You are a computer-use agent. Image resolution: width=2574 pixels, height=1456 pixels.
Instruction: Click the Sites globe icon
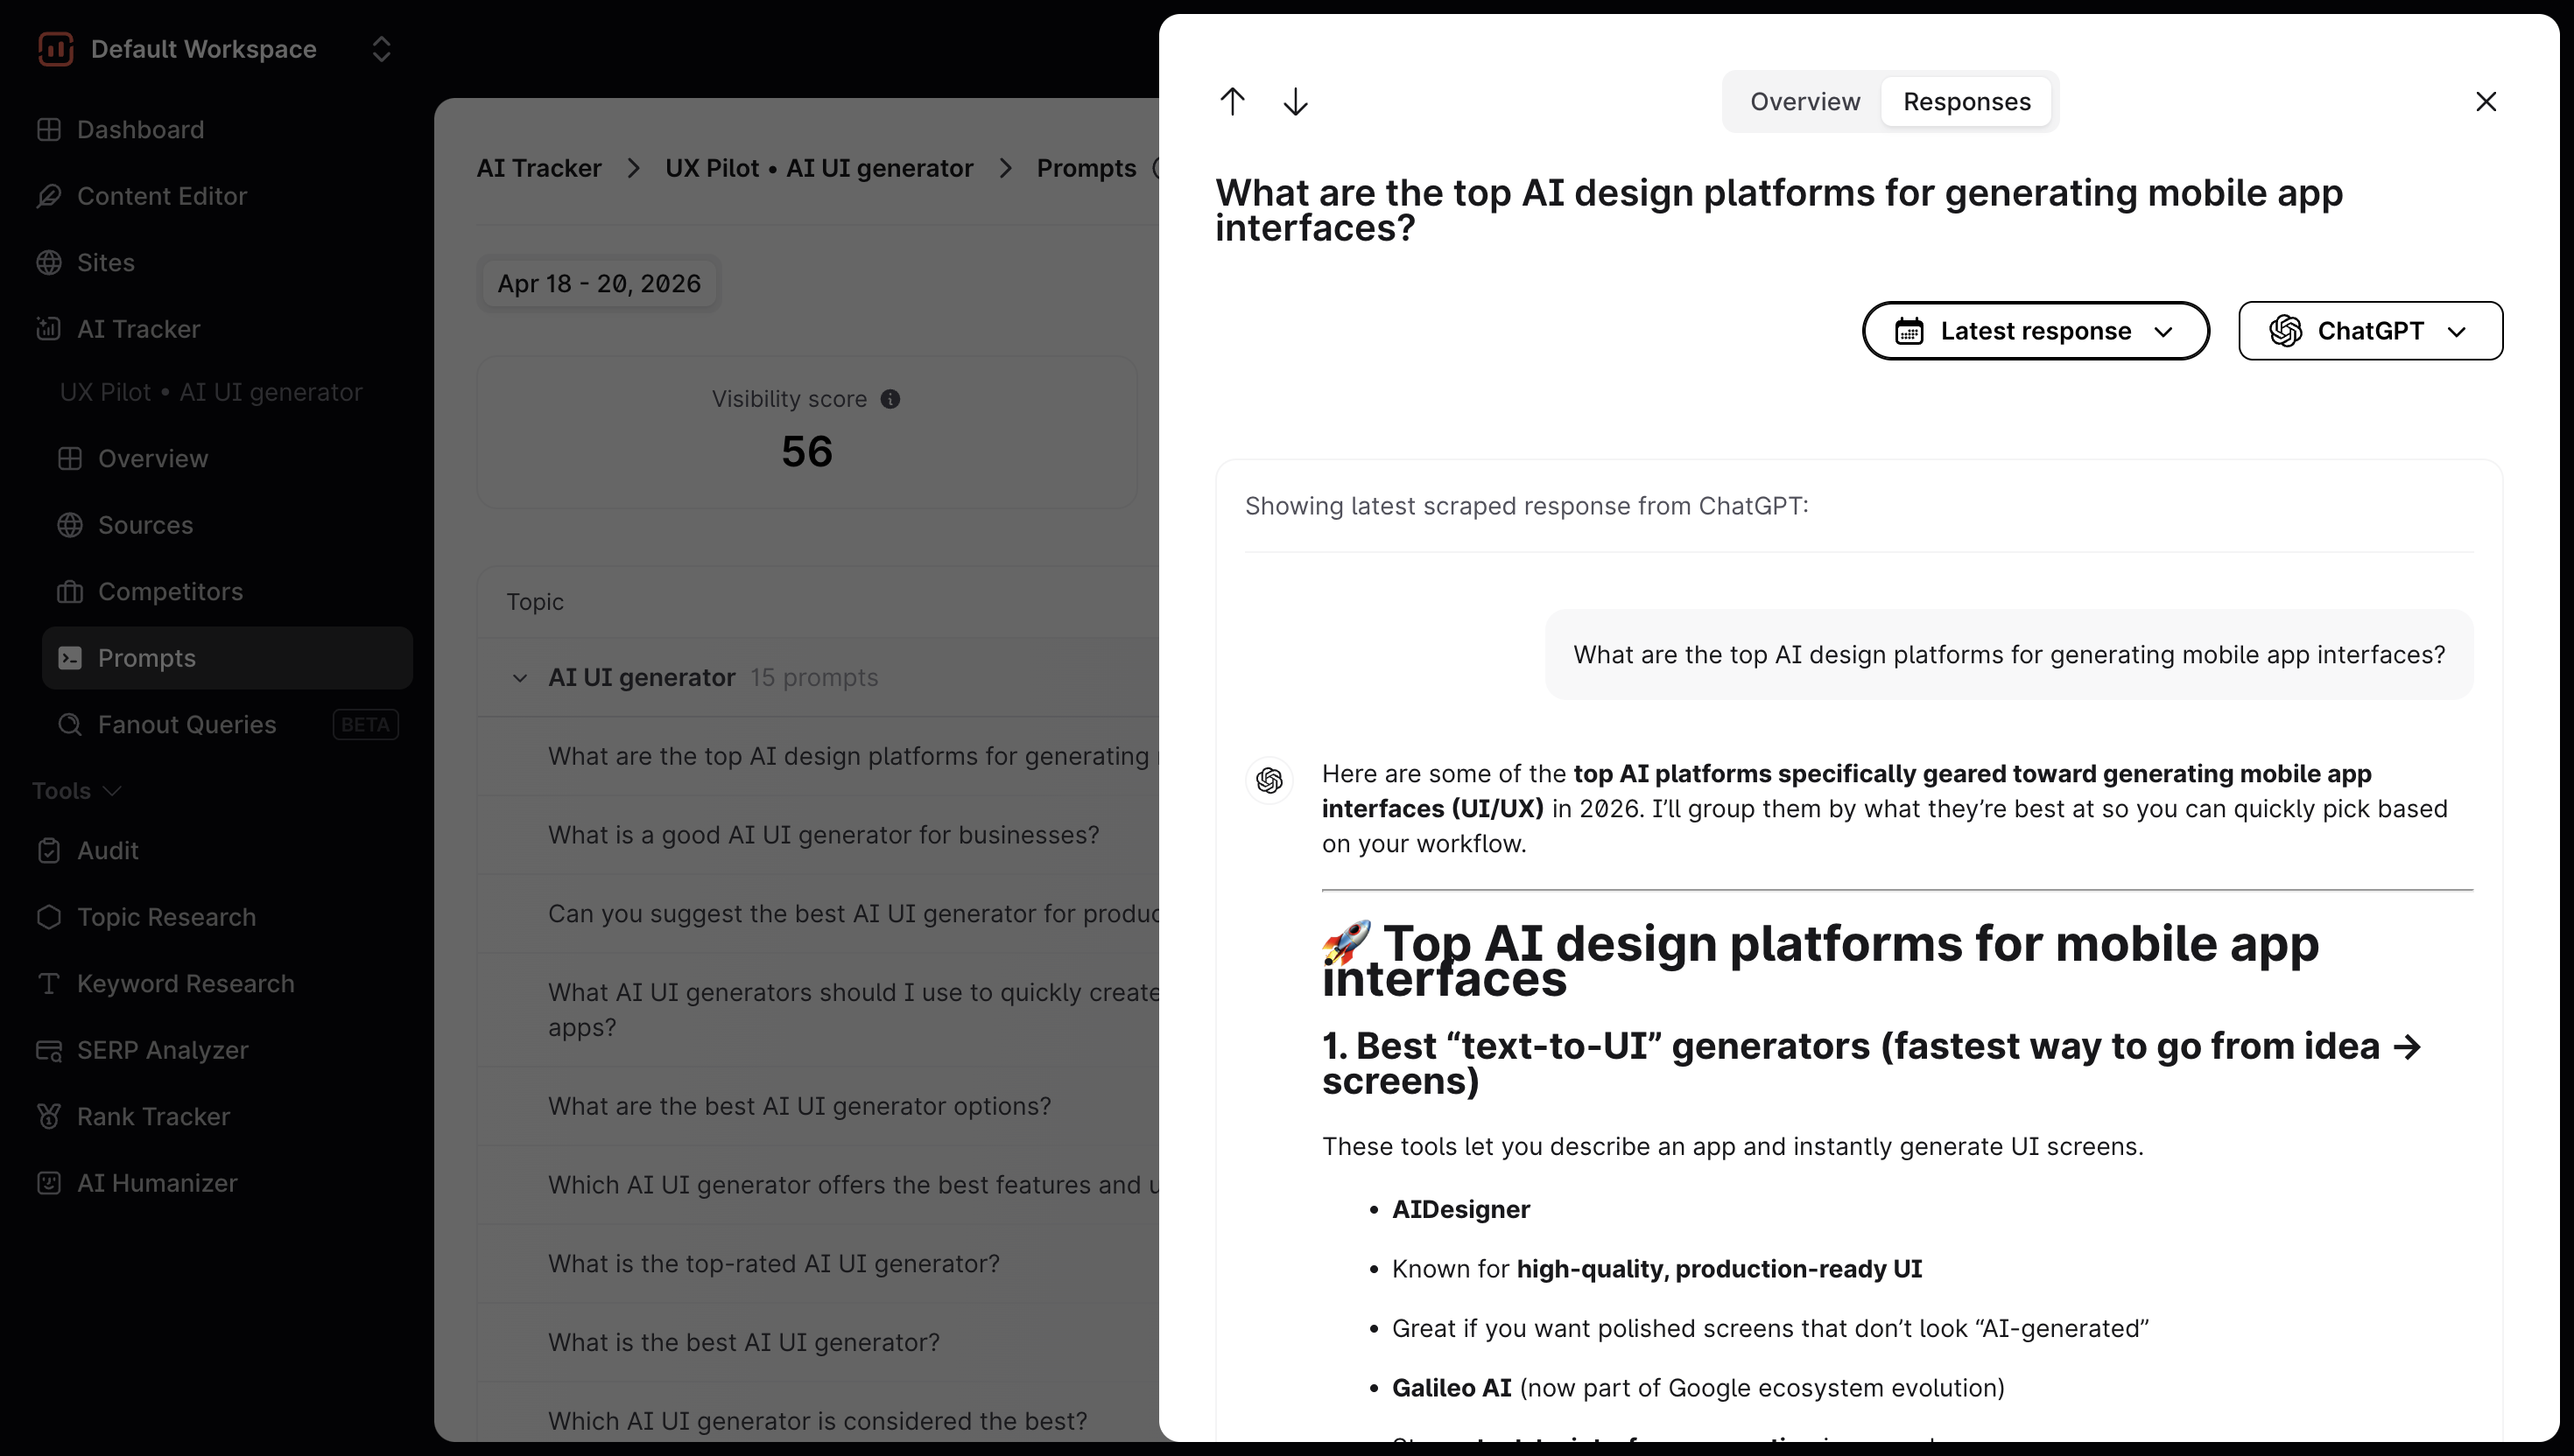tap(48, 262)
